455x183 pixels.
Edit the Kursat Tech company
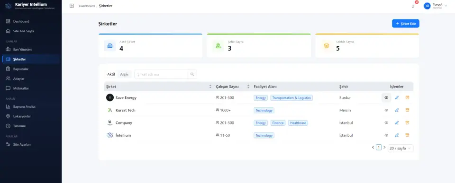click(x=397, y=110)
